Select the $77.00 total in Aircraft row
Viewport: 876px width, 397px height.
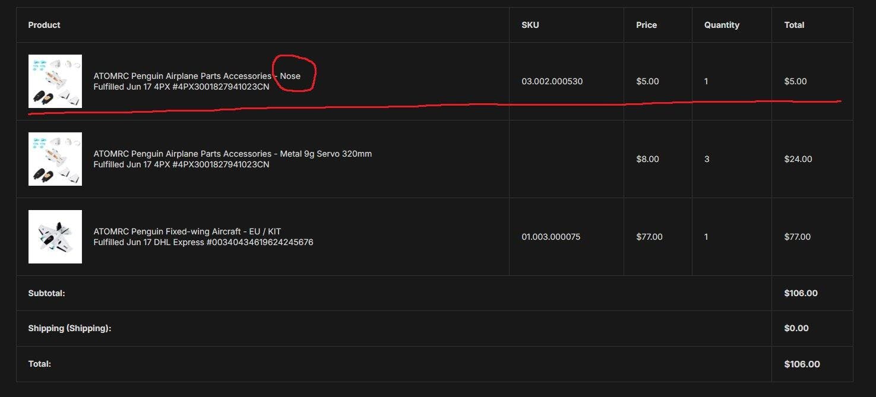point(798,237)
